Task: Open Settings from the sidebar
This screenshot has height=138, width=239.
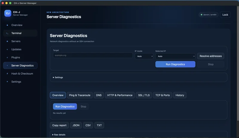Action: 20,82
